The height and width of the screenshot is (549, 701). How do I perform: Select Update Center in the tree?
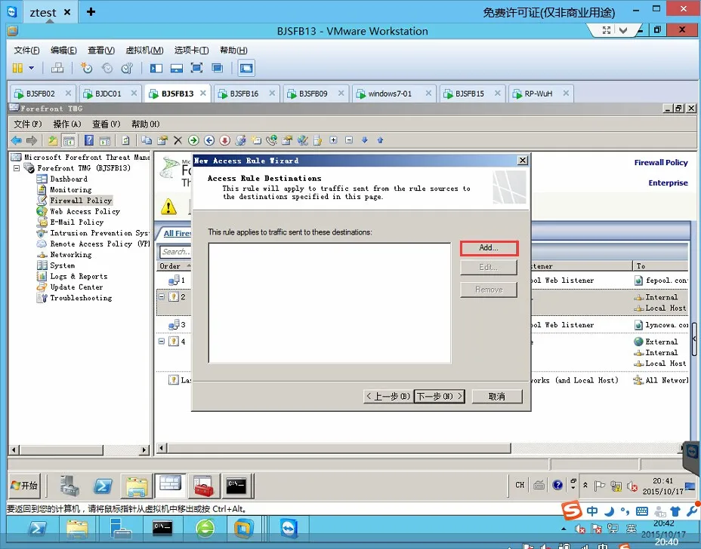click(x=76, y=287)
